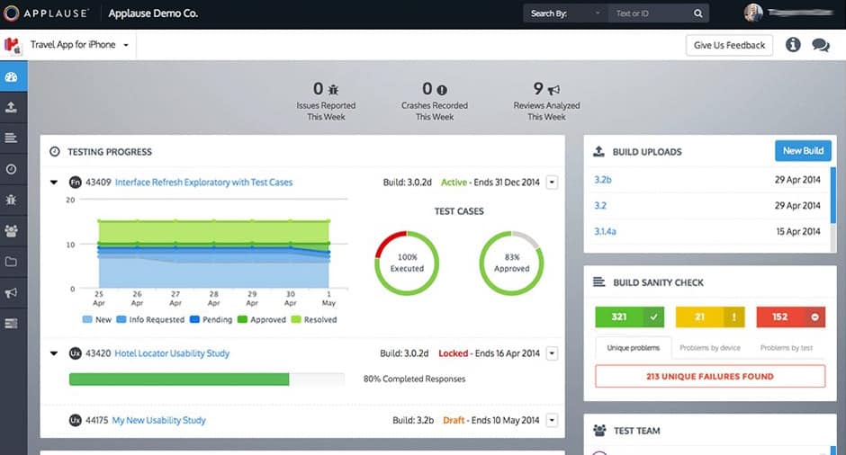Click the Fn badge for cycle 43409
The width and height of the screenshot is (846, 455).
point(76,183)
